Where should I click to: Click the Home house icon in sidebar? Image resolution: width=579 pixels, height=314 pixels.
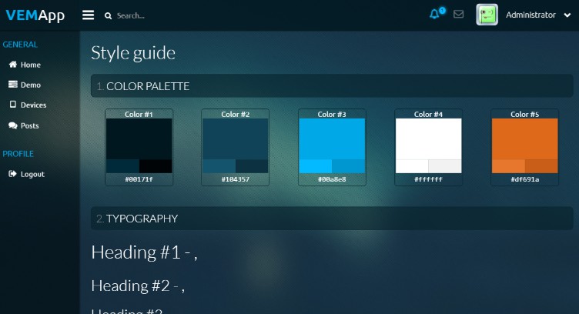coord(13,65)
